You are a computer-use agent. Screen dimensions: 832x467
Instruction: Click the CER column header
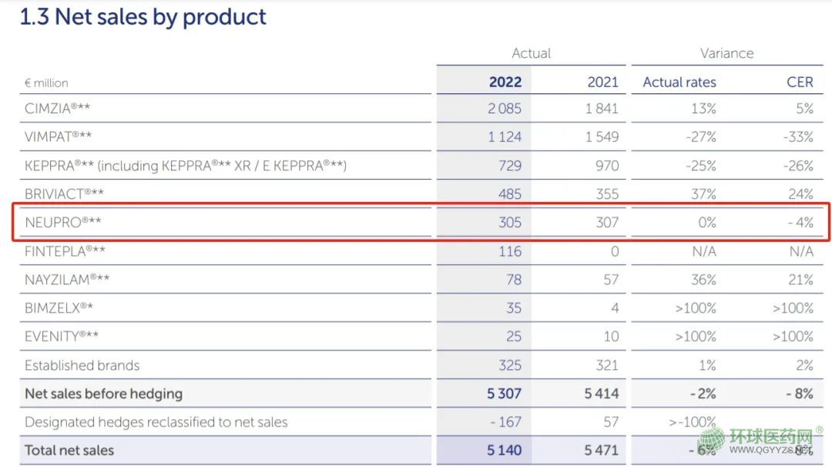pos(799,82)
